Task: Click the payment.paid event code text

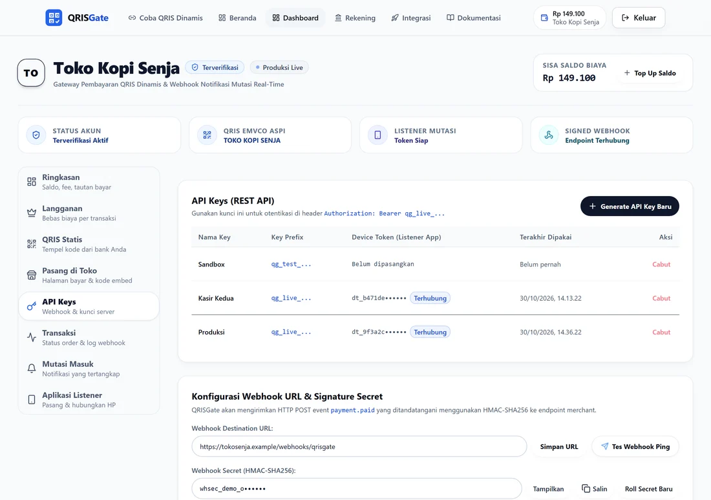Action: [352, 410]
